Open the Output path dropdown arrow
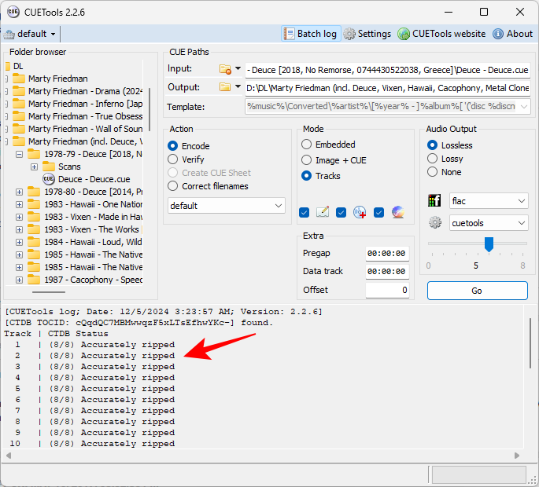Screen dimensions: 539x487 [238, 87]
